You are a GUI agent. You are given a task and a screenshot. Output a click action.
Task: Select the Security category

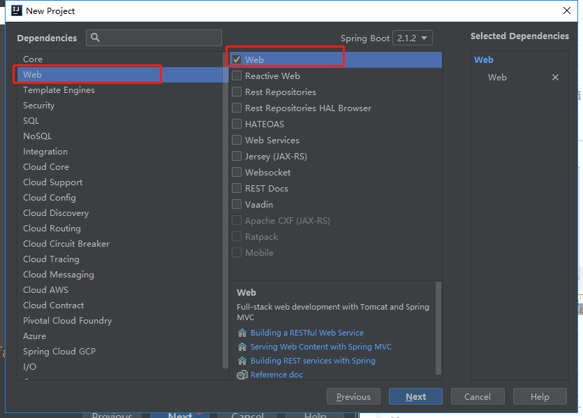click(x=119, y=106)
